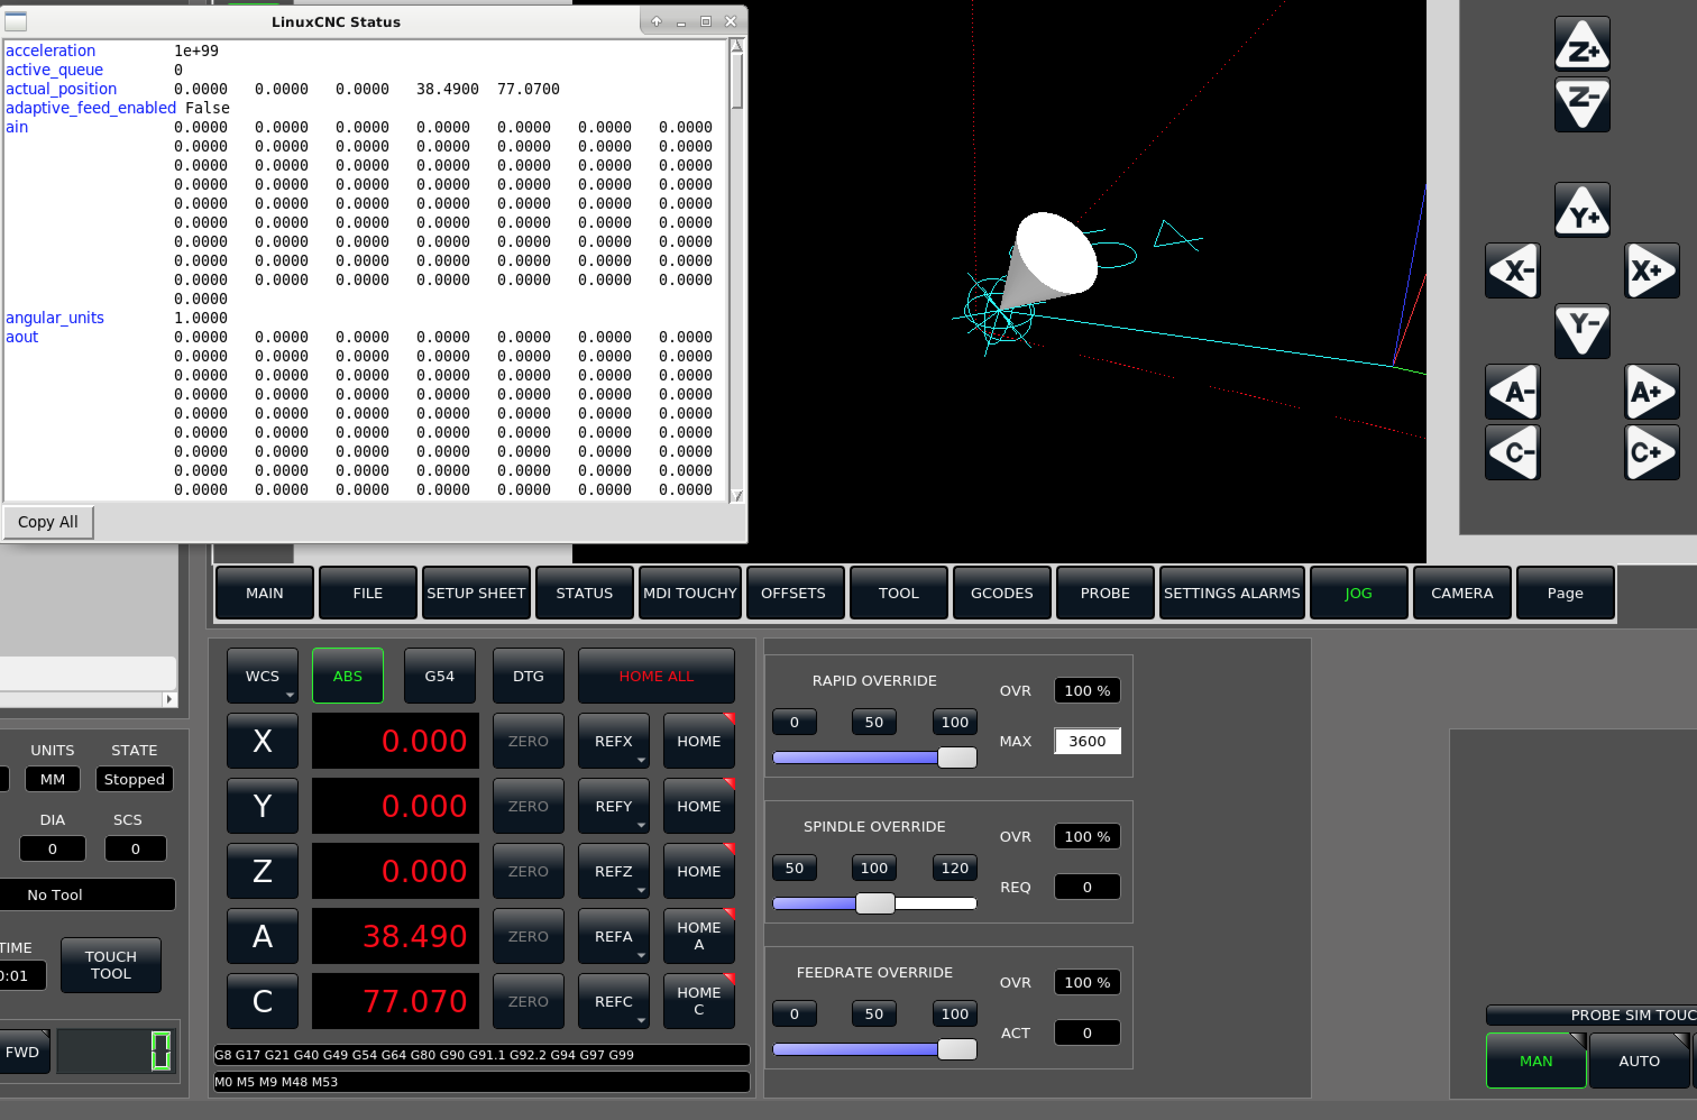
Task: Rotate A axis positive with A+ arrow
Action: point(1652,392)
